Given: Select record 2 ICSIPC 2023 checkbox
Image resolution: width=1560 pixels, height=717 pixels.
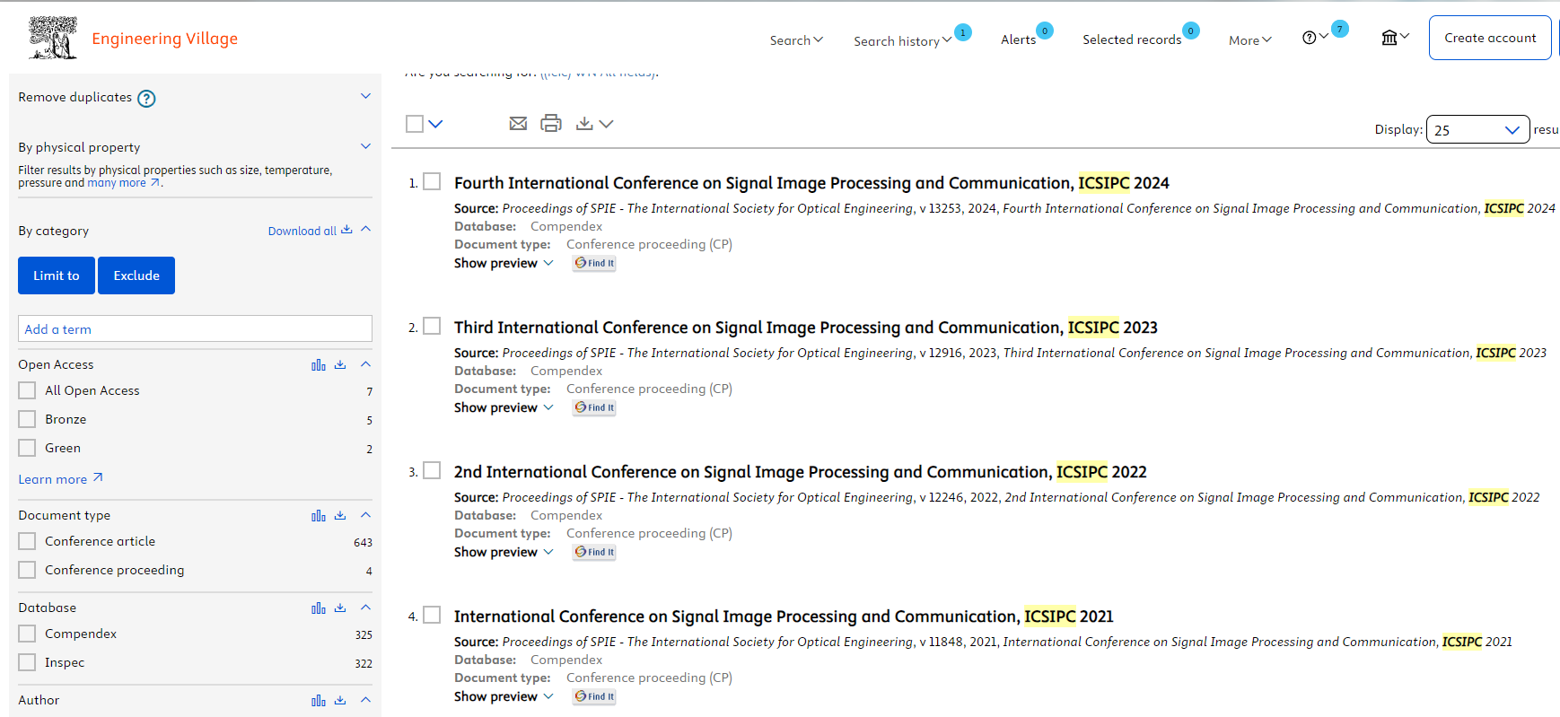Looking at the screenshot, I should [432, 326].
